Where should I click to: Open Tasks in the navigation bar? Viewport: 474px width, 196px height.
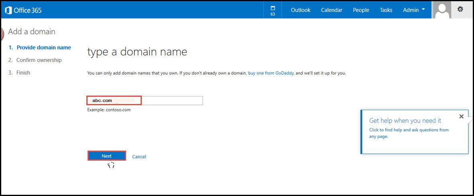coord(386,10)
